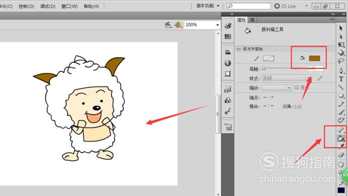Click the fill color brown swatch
Image resolution: width=348 pixels, height=196 pixels.
314,58
